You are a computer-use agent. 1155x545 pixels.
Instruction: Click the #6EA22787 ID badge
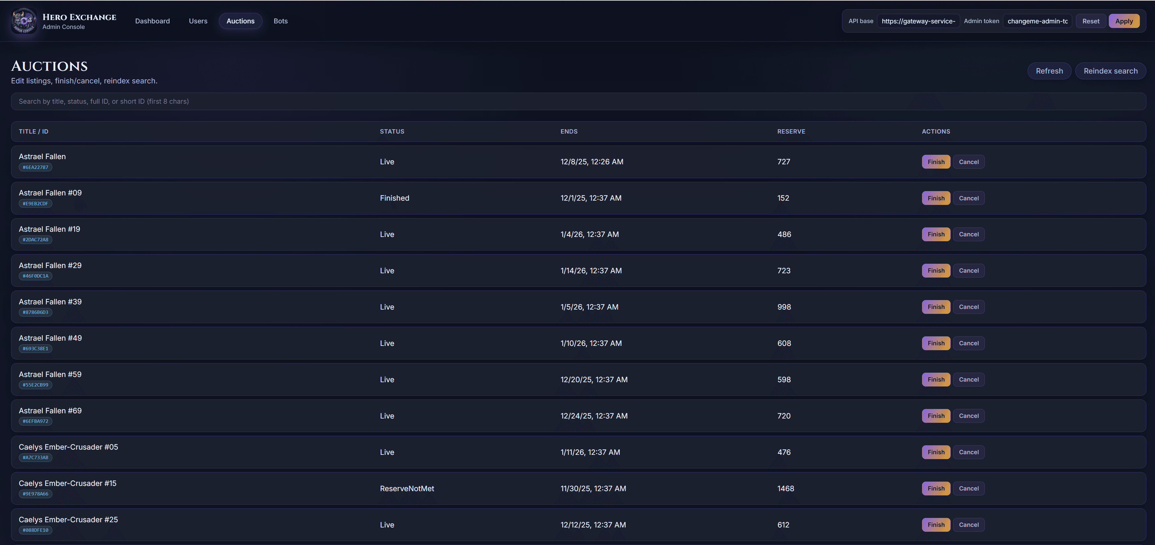pos(36,167)
